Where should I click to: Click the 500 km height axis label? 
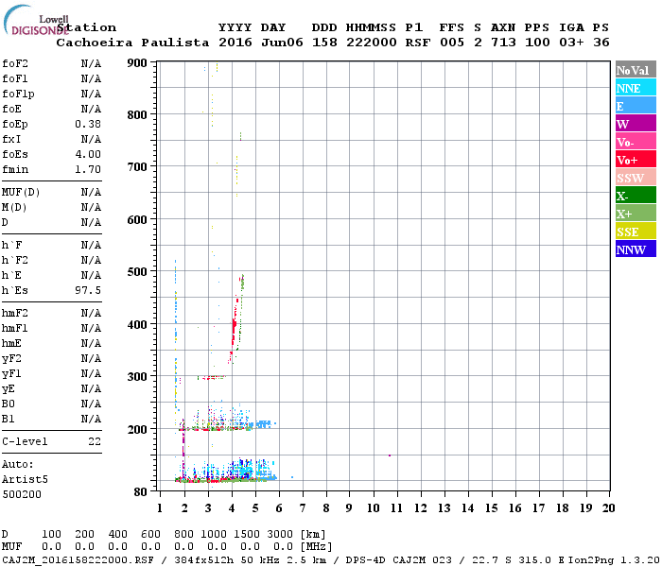click(137, 272)
